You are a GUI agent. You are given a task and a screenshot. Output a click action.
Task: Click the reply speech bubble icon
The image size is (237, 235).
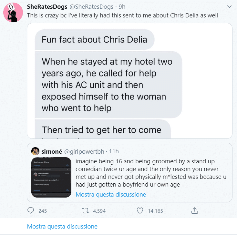click(31, 211)
